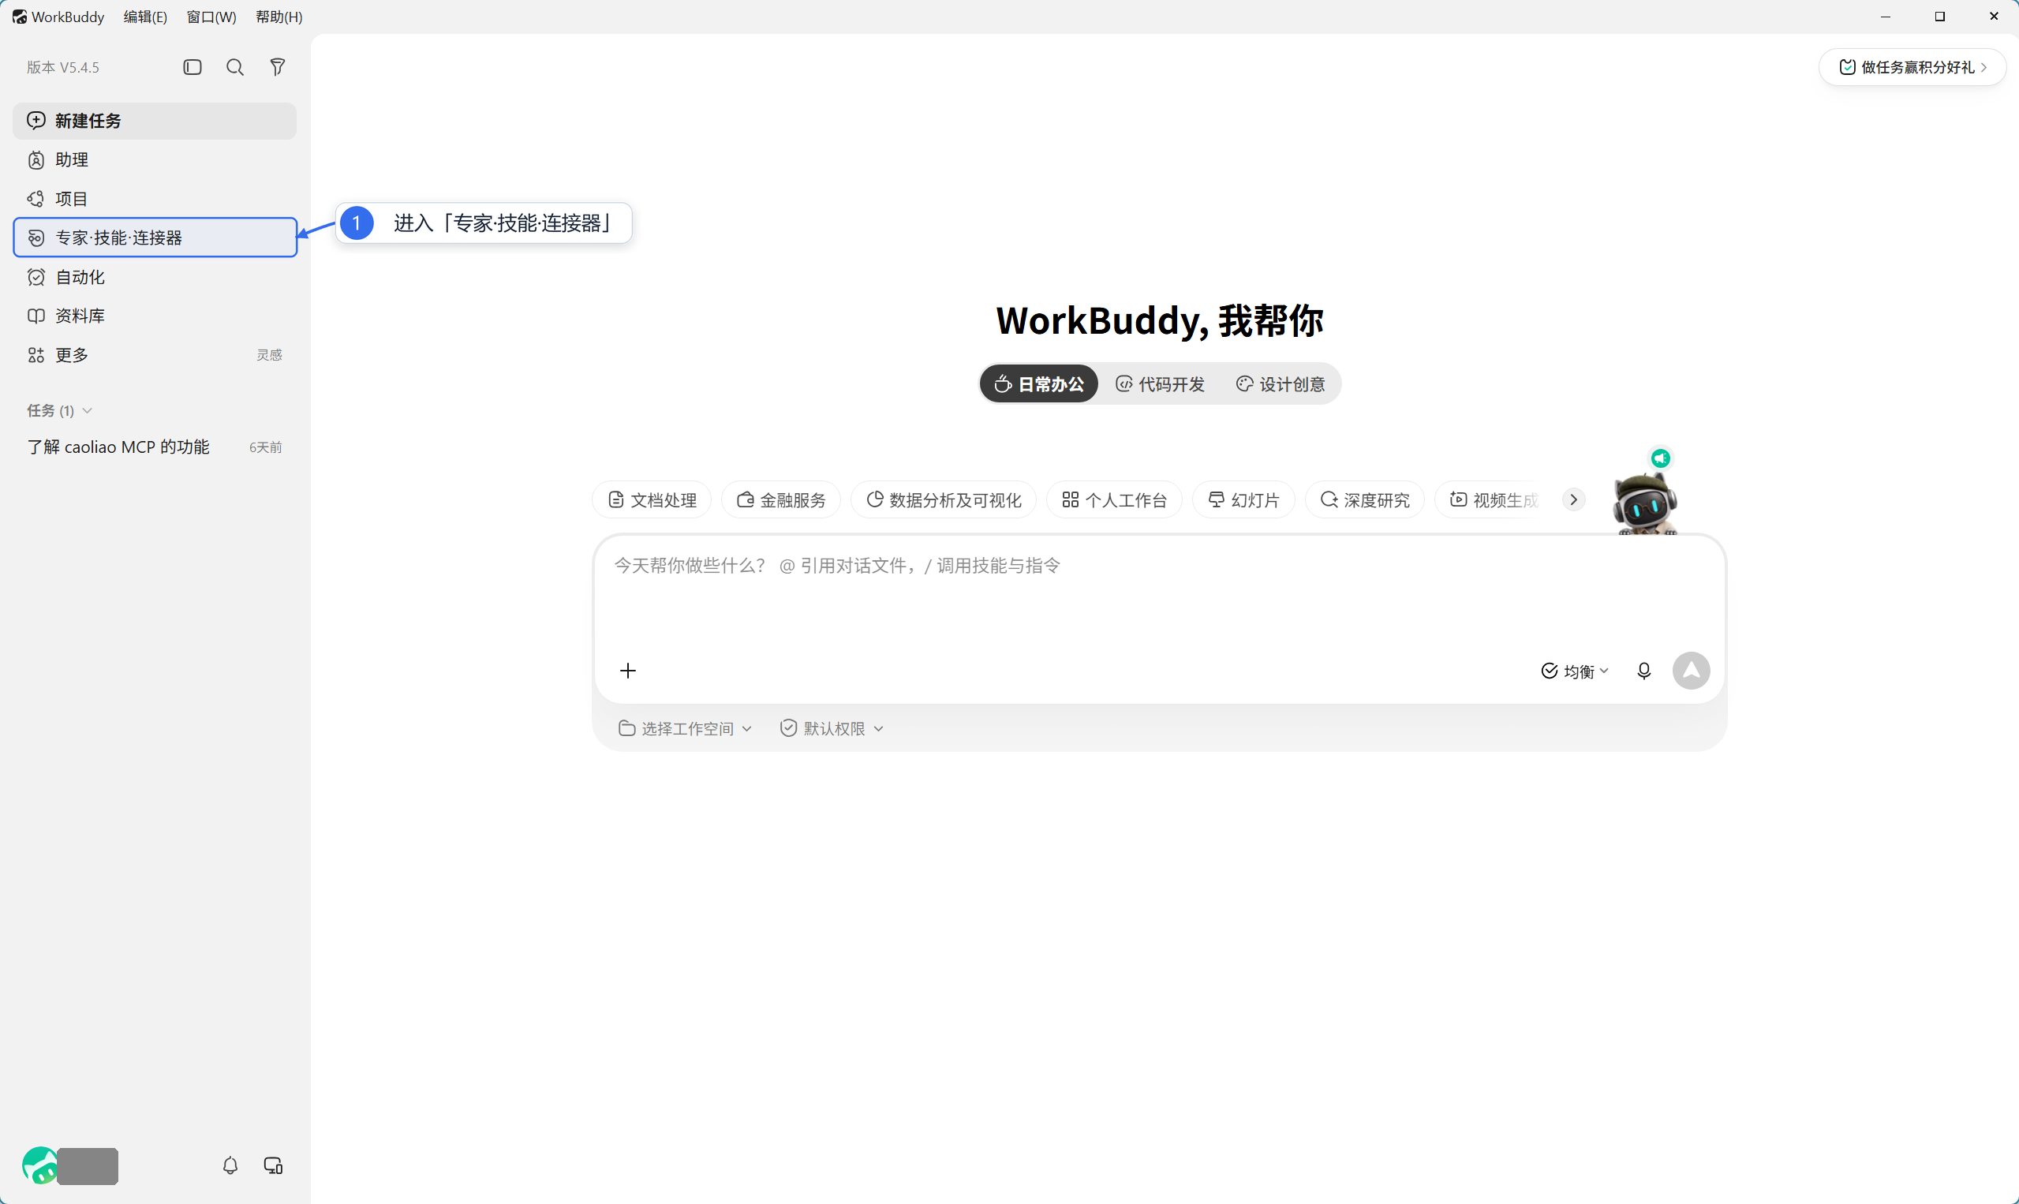Select the 数据分析及可视化 chip
Screen dimensions: 2019x1204
[944, 499]
